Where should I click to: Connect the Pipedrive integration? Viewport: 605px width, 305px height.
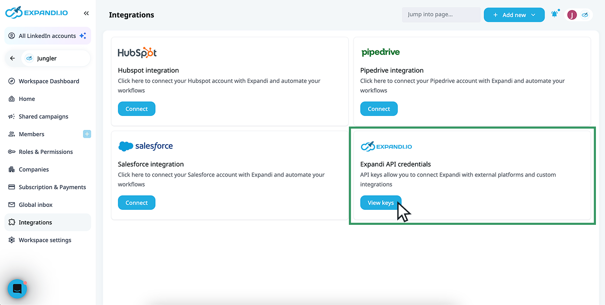379,109
